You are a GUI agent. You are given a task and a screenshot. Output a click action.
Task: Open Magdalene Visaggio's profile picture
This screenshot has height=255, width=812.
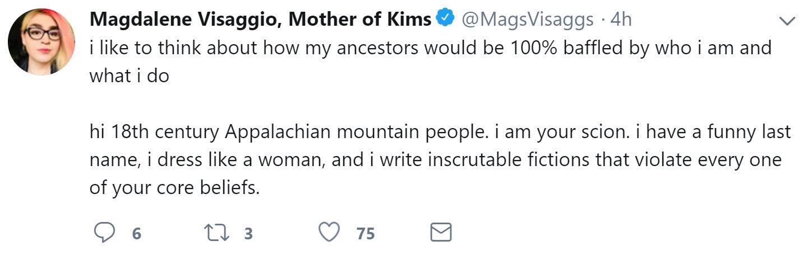[x=43, y=41]
